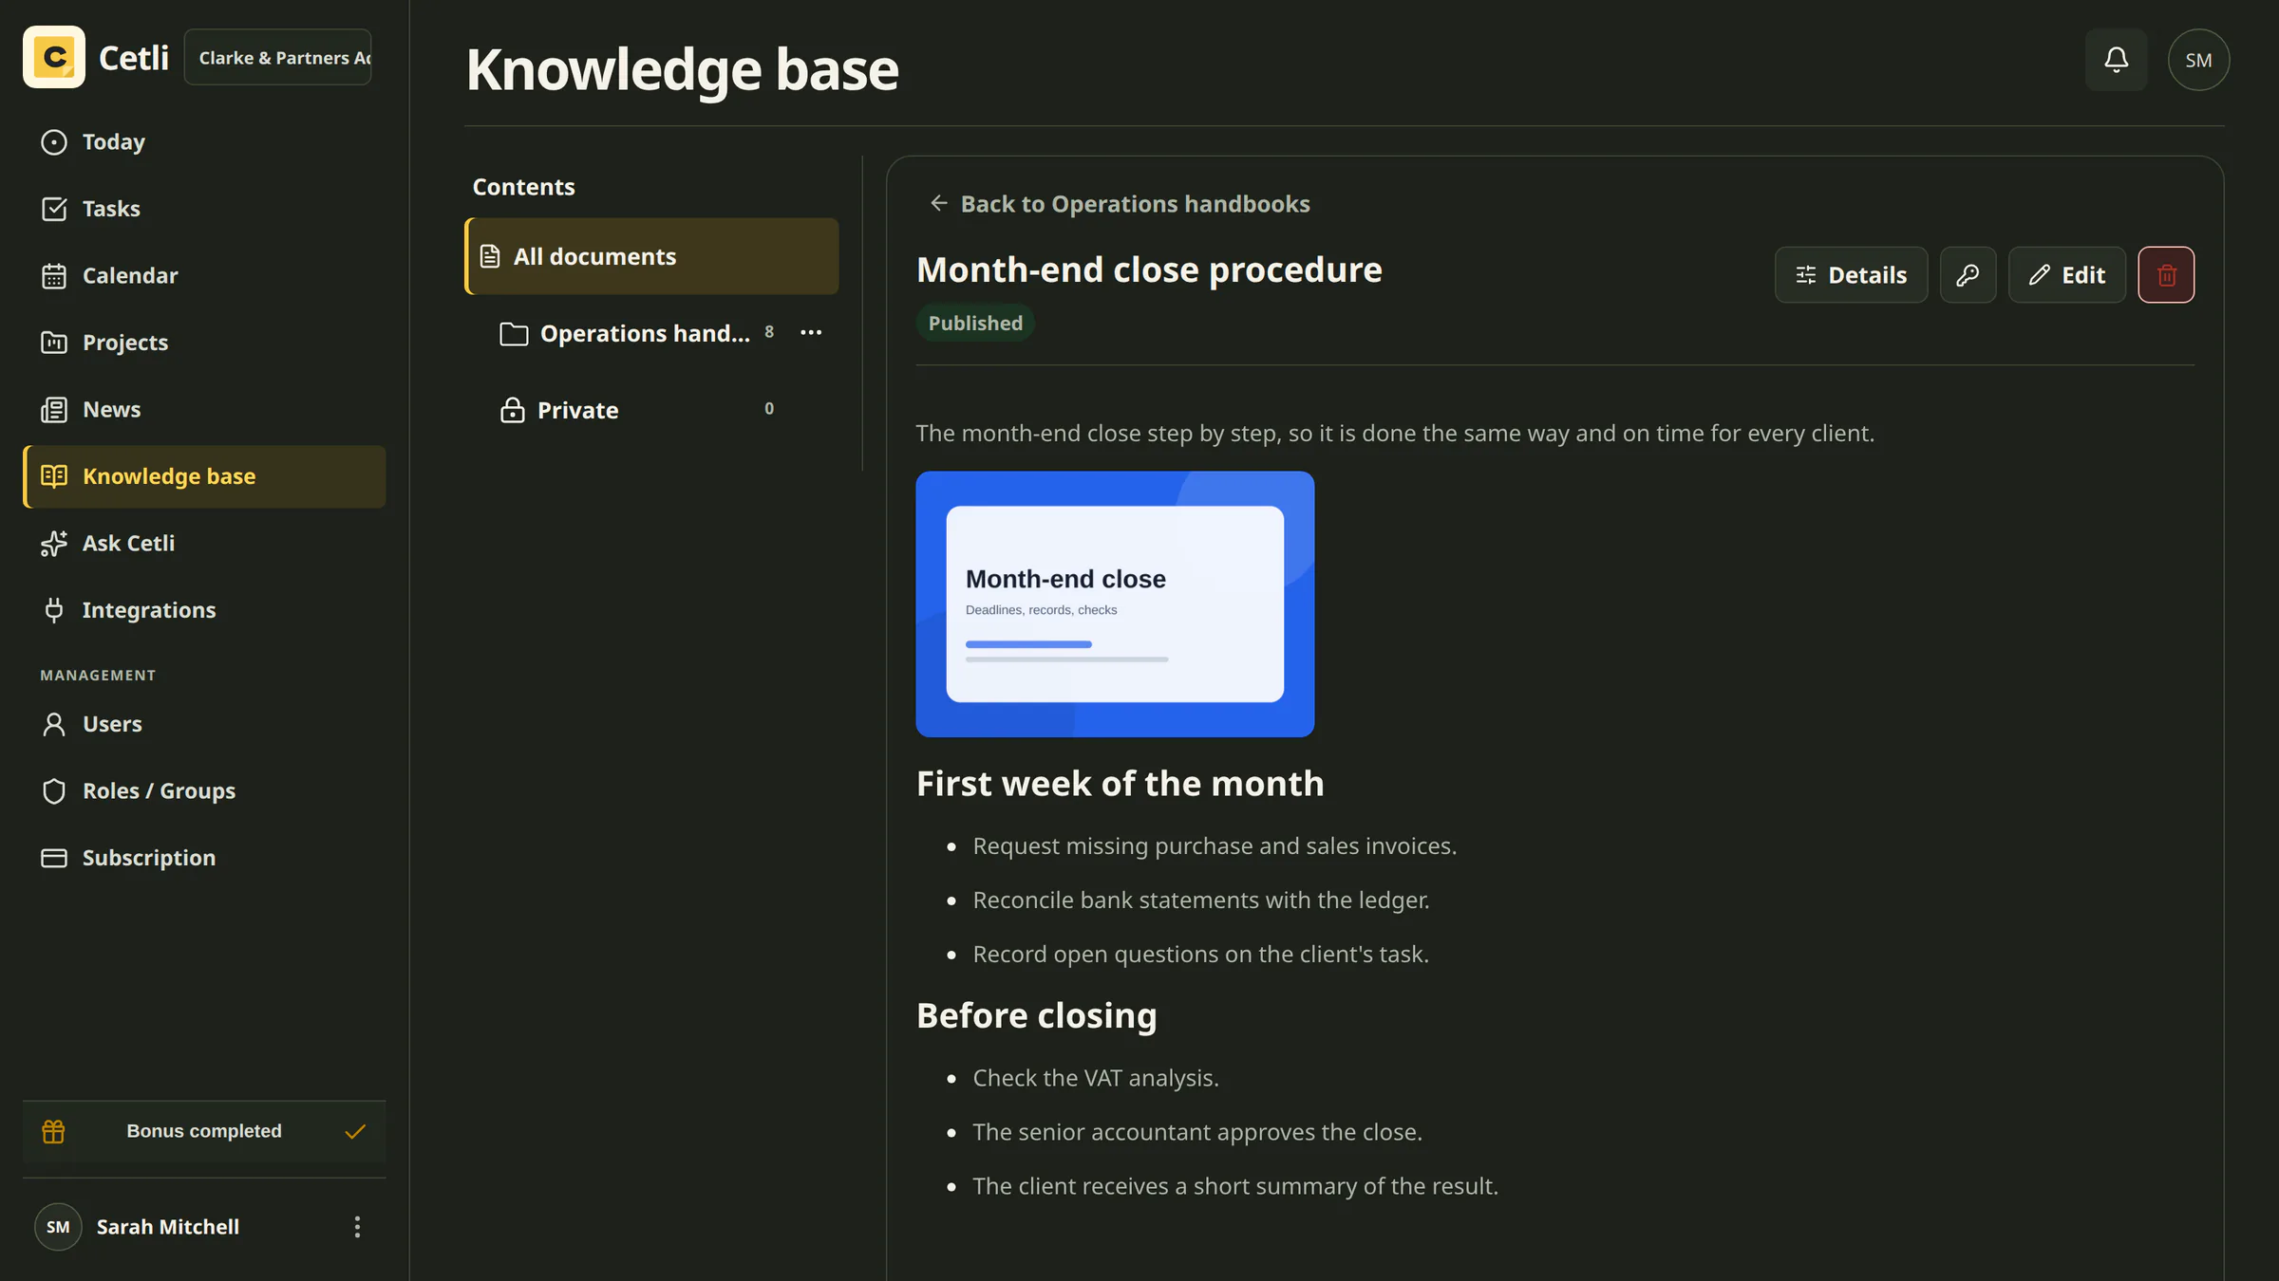Go to Today in sidebar
This screenshot has width=2279, height=1281.
click(204, 142)
